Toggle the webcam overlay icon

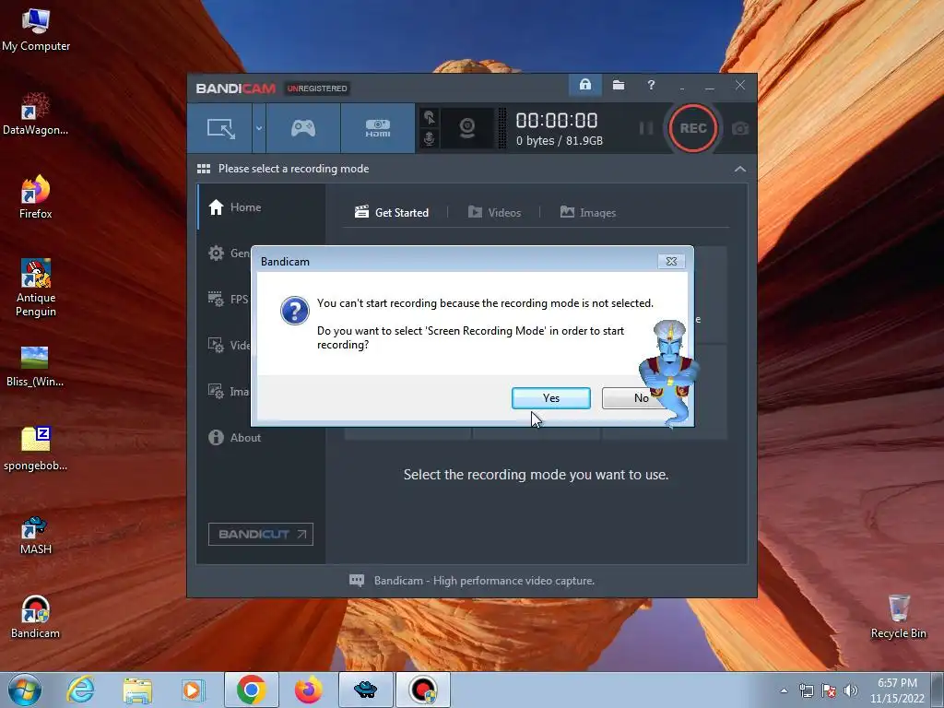(x=467, y=128)
